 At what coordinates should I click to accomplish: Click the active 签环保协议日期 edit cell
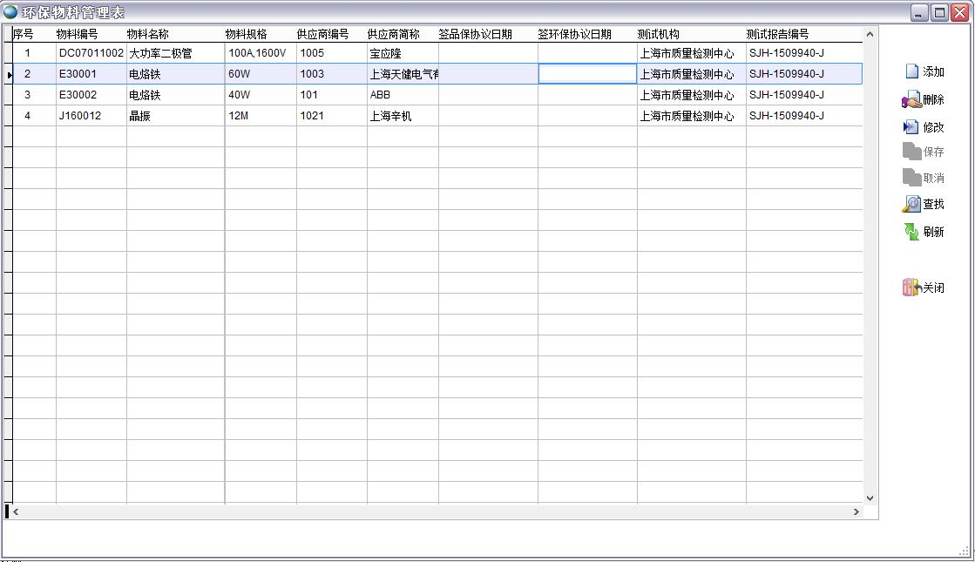pyautogui.click(x=587, y=74)
